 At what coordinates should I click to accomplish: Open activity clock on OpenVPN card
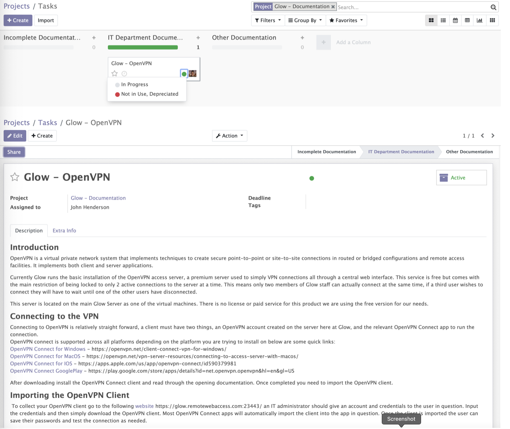coord(124,74)
